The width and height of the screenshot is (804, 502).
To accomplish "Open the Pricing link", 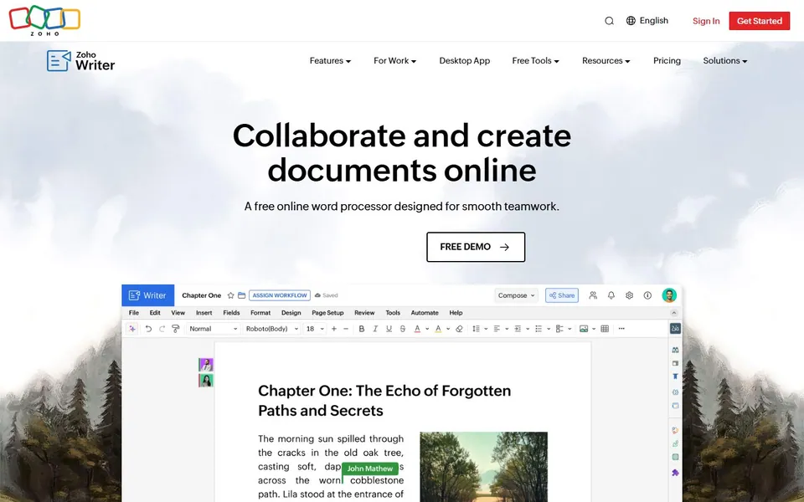I will click(x=667, y=60).
